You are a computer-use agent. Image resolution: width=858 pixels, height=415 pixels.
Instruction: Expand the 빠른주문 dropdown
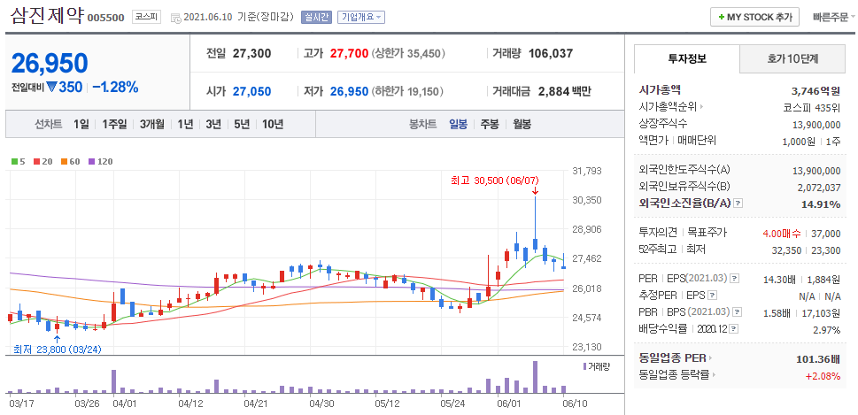(x=833, y=17)
